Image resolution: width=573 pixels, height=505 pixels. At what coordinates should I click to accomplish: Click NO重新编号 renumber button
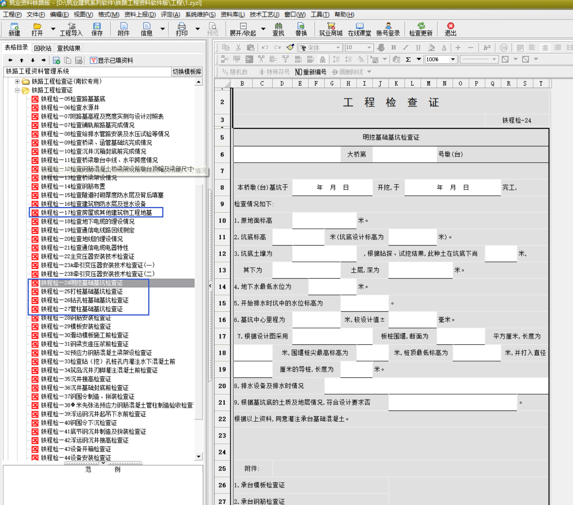click(x=310, y=72)
